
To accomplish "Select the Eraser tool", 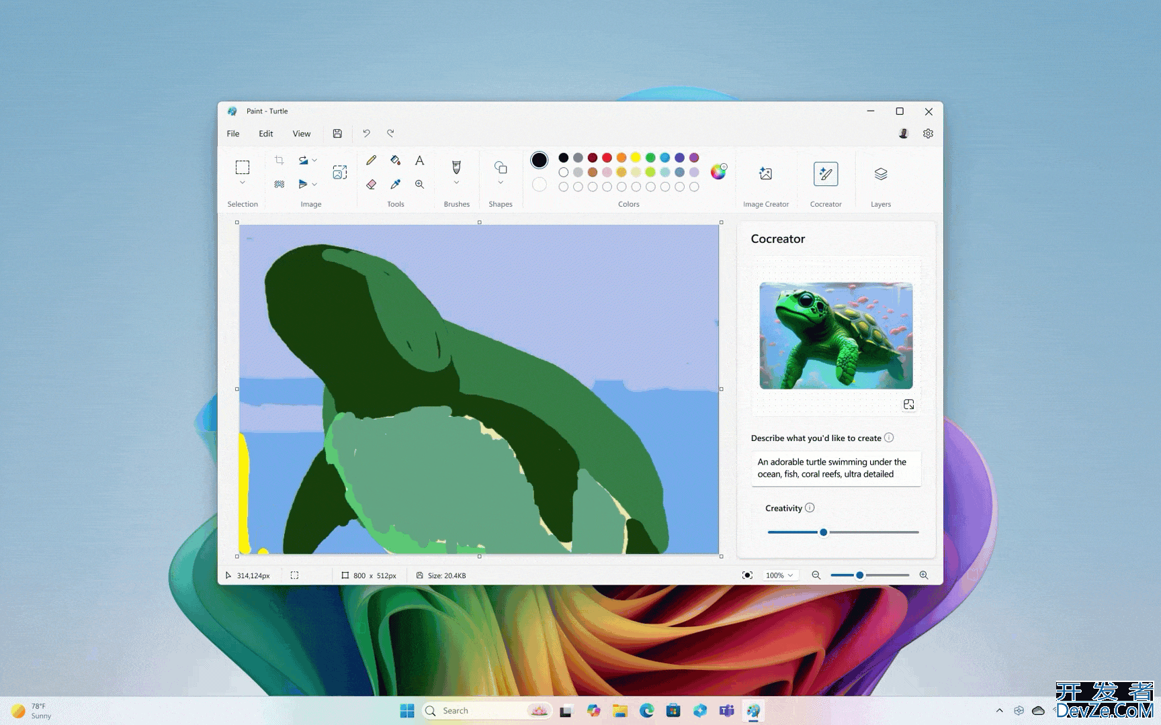I will pyautogui.click(x=371, y=184).
